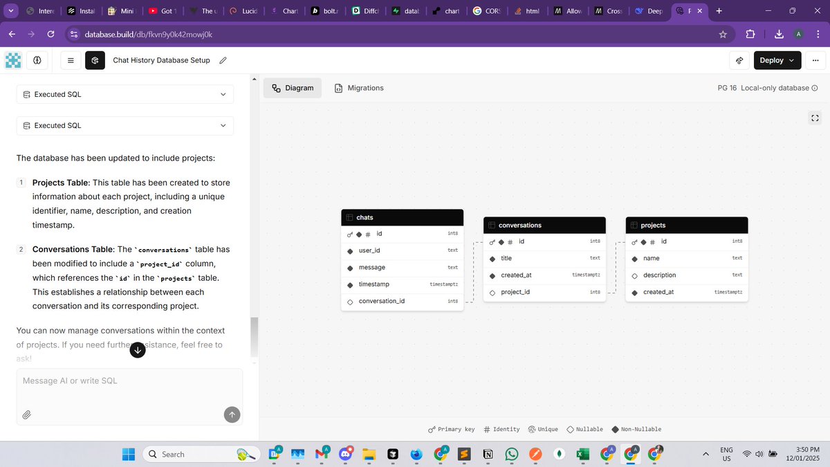Screen dimensions: 830x467
Task: Click the info icon beside Local-only database
Action: tap(815, 88)
